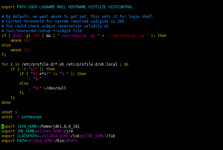The width and height of the screenshot is (223, 150).
Task: Click '/usr/bin/id -gn' command text
Action: pos(78,36)
